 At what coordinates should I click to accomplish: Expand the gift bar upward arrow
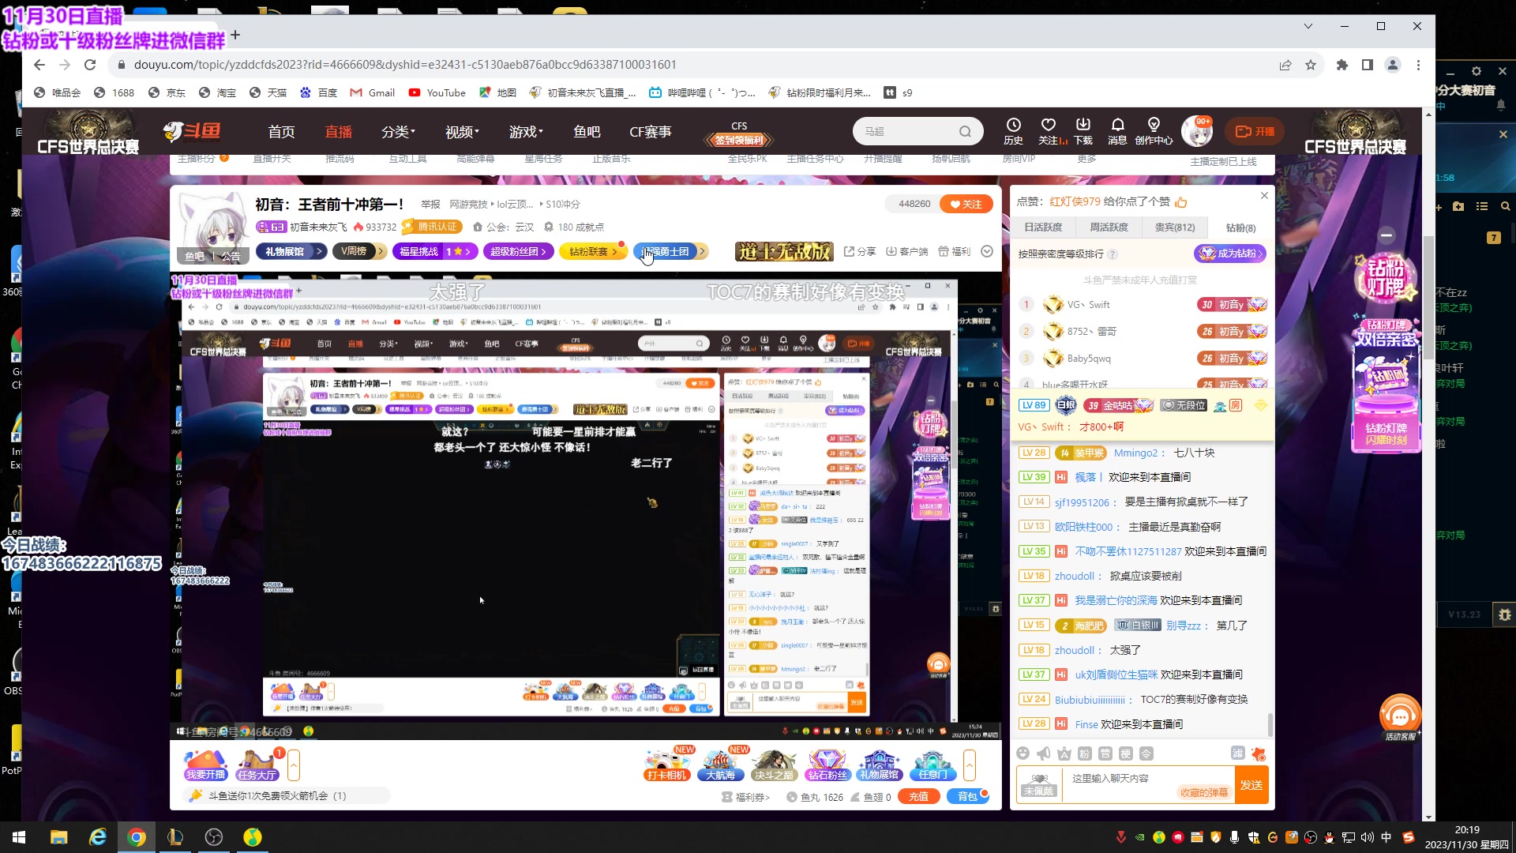click(970, 765)
